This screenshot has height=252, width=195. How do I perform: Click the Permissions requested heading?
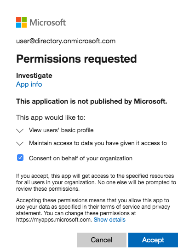tap(76, 59)
